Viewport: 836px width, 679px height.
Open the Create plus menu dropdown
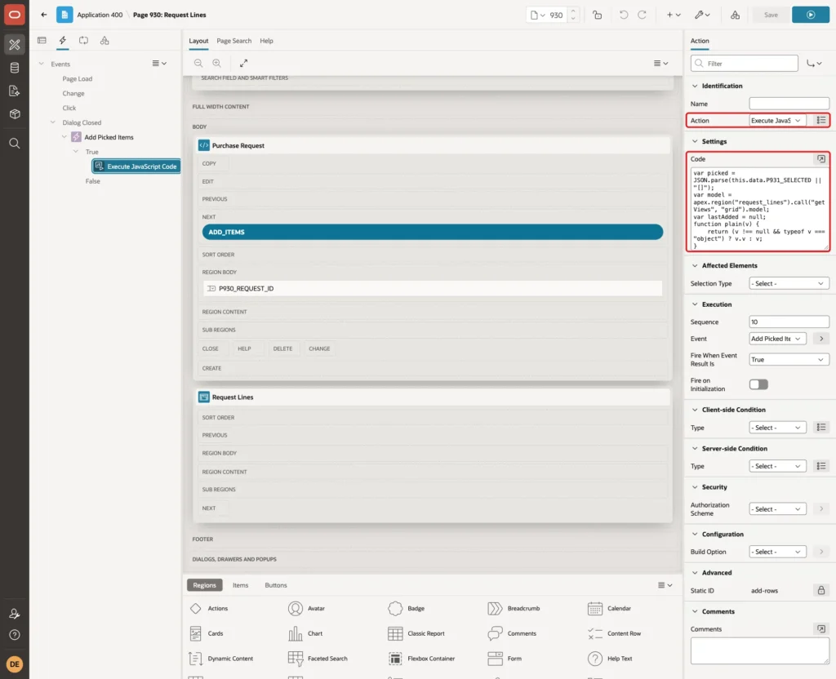674,15
